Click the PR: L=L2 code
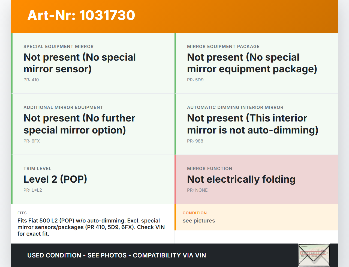Screen dimensions: 349x267 (33, 190)
